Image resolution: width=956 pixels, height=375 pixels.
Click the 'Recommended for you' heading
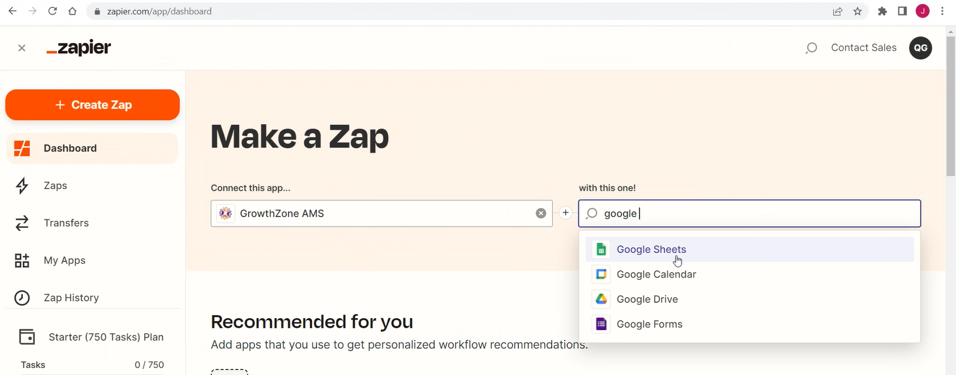[312, 322]
